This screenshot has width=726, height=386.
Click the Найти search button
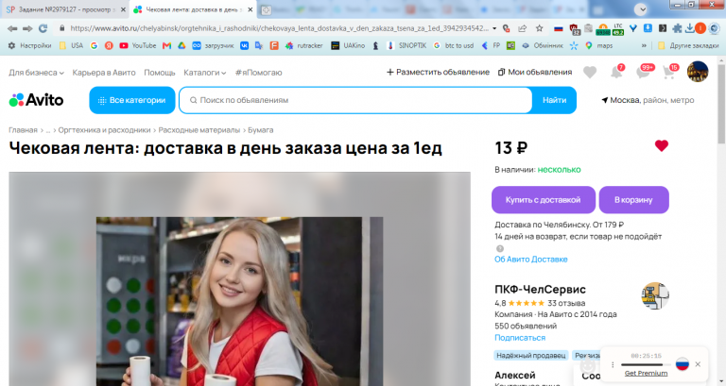pos(554,100)
